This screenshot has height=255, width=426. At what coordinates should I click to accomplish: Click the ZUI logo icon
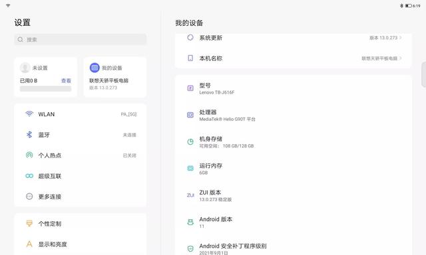[x=190, y=195]
